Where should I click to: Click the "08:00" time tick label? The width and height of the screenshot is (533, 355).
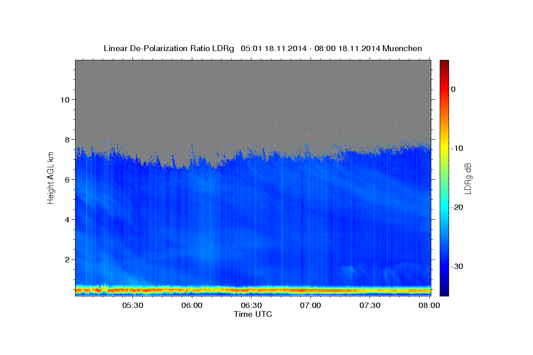pyautogui.click(x=429, y=305)
